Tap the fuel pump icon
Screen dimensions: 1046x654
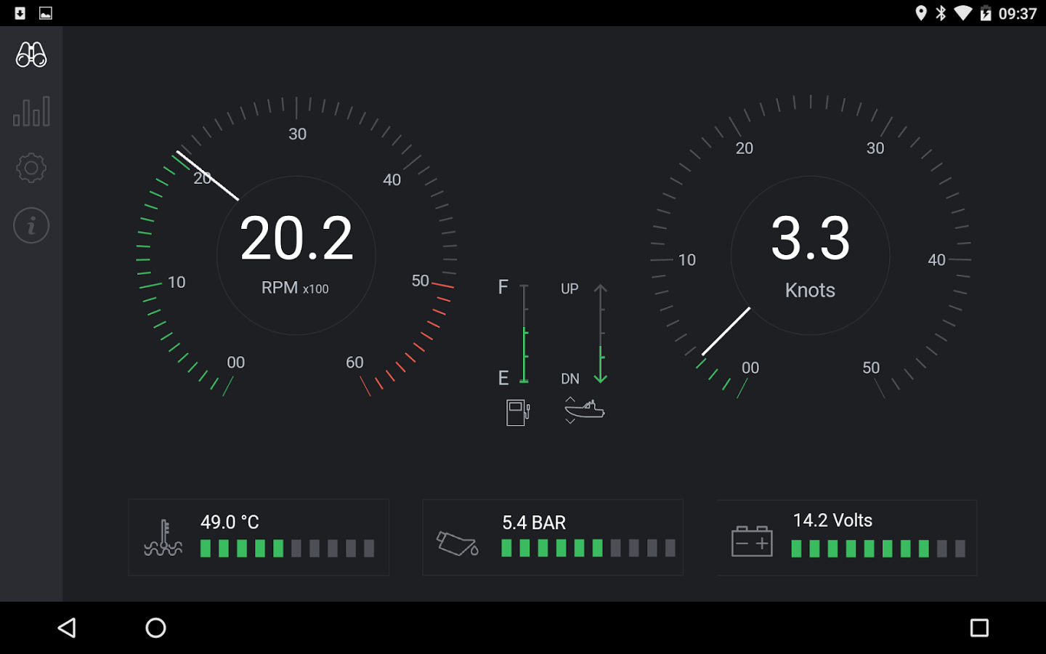[518, 412]
